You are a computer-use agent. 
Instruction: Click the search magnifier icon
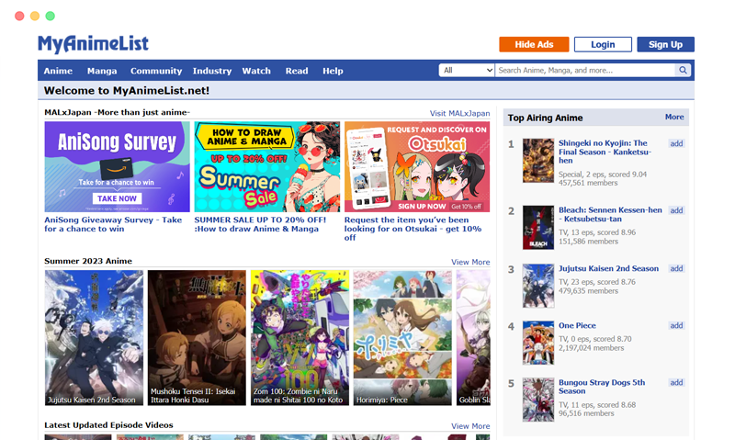point(683,71)
